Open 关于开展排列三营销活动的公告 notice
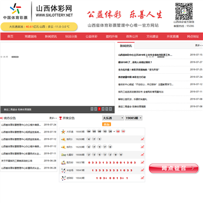This screenshot has height=203, width=203. [x=17, y=161]
